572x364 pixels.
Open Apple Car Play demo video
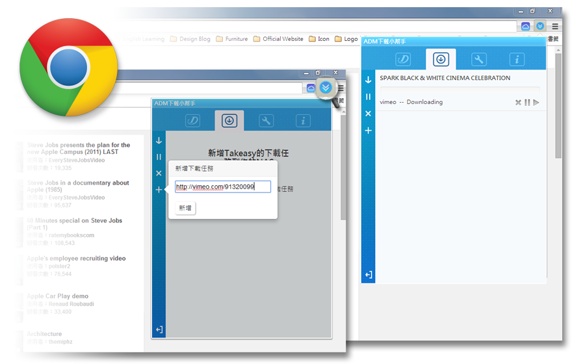[x=58, y=296]
